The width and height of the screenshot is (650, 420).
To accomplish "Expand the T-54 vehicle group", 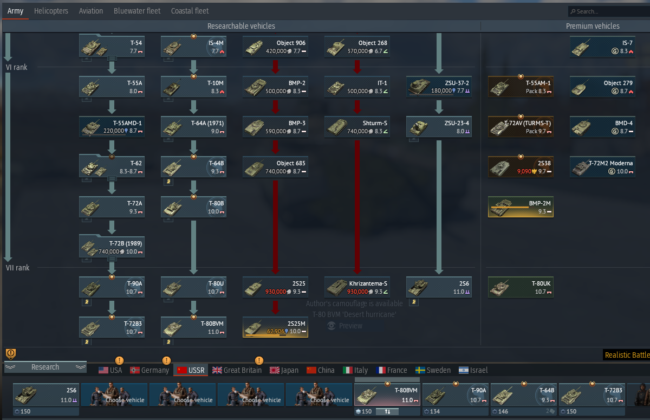I will 112,59.
